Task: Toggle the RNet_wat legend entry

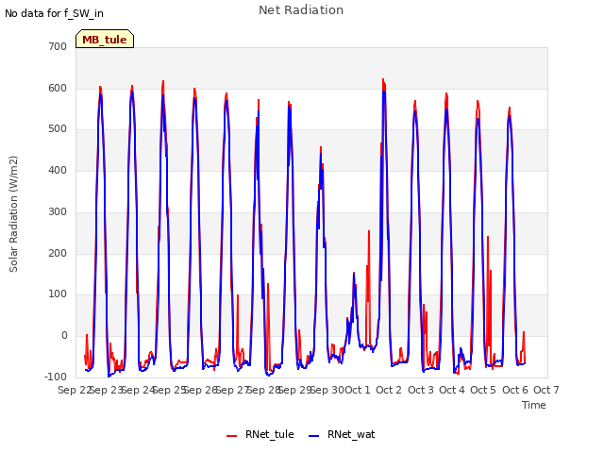Action: pyautogui.click(x=342, y=434)
